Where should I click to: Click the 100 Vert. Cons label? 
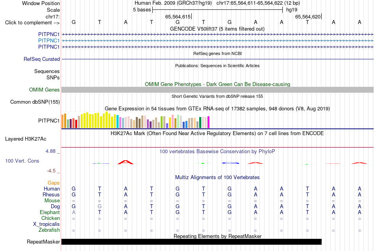22,161
